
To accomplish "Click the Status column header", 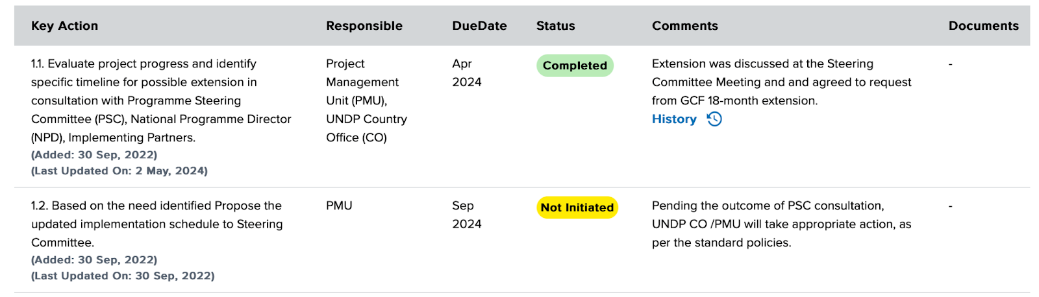I will pyautogui.click(x=555, y=25).
